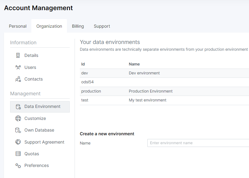Screen dimensions: 249x178
Task: Select the dev environment row
Action: [144, 73]
